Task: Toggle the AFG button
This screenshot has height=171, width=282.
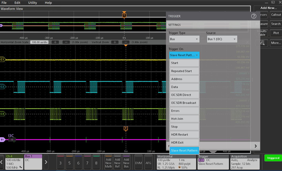Action: [148, 162]
